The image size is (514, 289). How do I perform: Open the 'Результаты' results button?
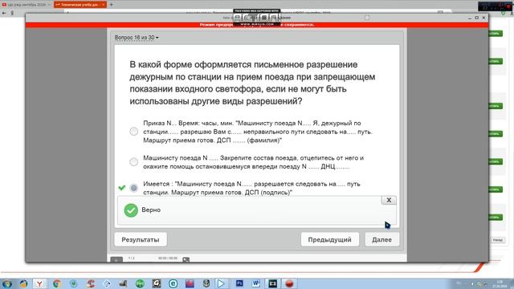(141, 239)
